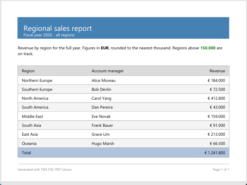The height and width of the screenshot is (185, 247).
Task: Click the bold 'EUR' word in the intro
Action: [x=105, y=48]
